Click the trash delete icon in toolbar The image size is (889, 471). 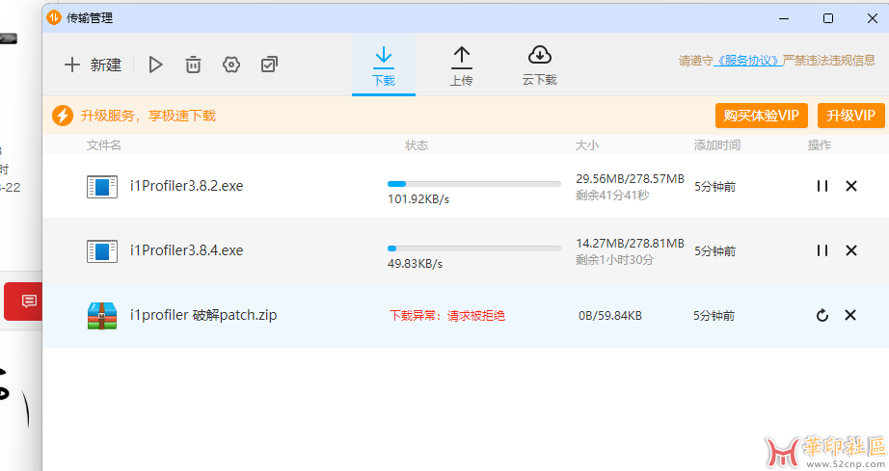point(193,65)
